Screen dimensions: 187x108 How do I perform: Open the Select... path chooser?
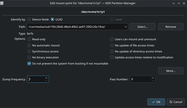point(142,27)
